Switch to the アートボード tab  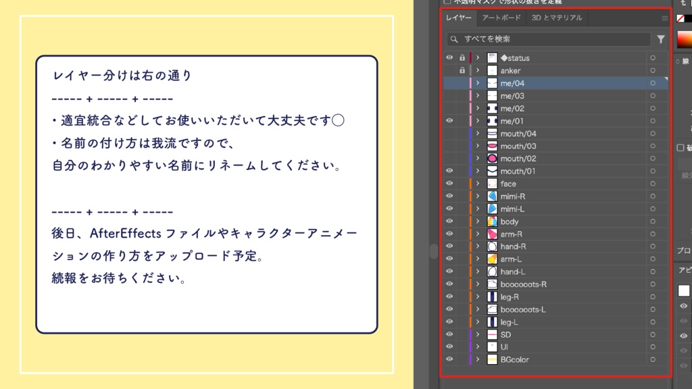coord(500,18)
